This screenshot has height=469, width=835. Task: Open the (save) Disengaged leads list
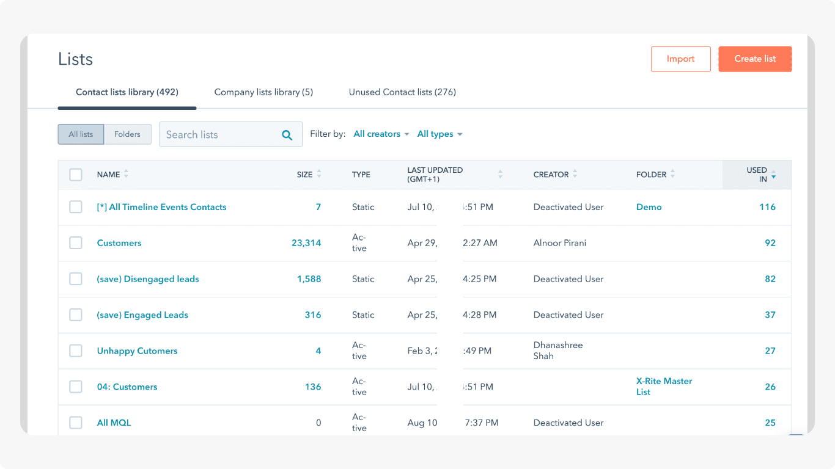(x=148, y=279)
